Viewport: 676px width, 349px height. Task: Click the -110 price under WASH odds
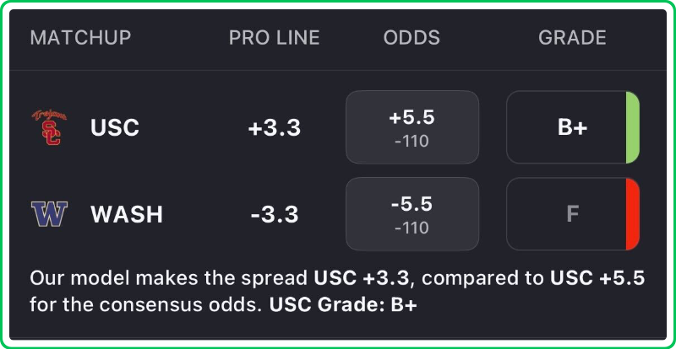click(412, 228)
